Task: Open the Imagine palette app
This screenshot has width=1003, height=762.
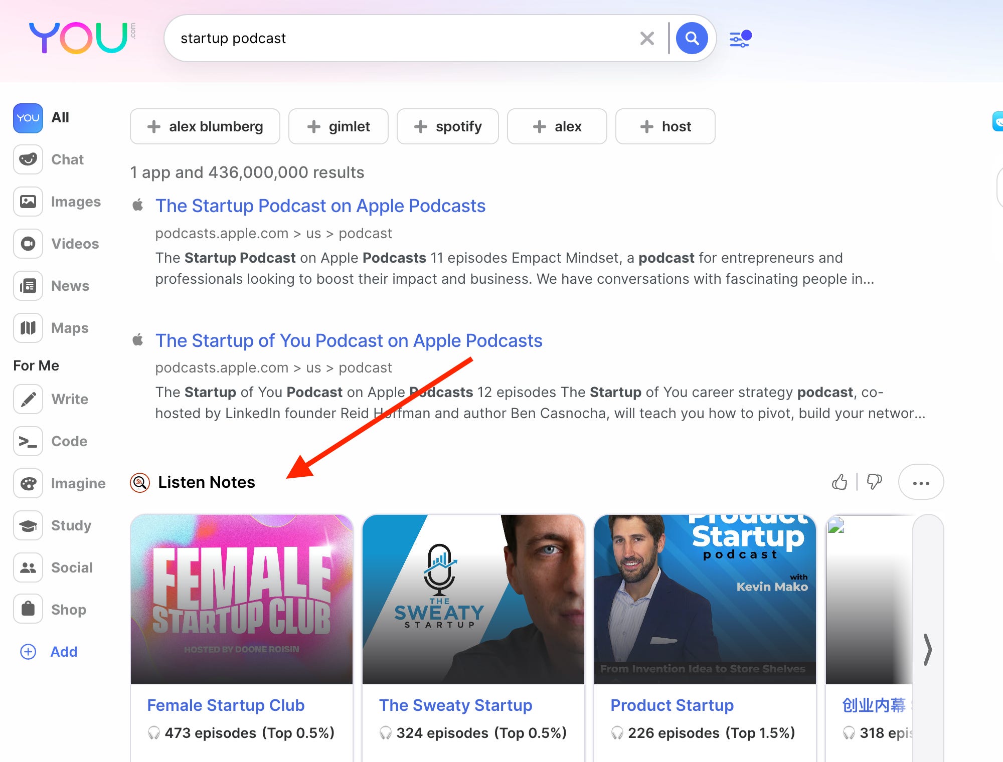Action: point(28,483)
